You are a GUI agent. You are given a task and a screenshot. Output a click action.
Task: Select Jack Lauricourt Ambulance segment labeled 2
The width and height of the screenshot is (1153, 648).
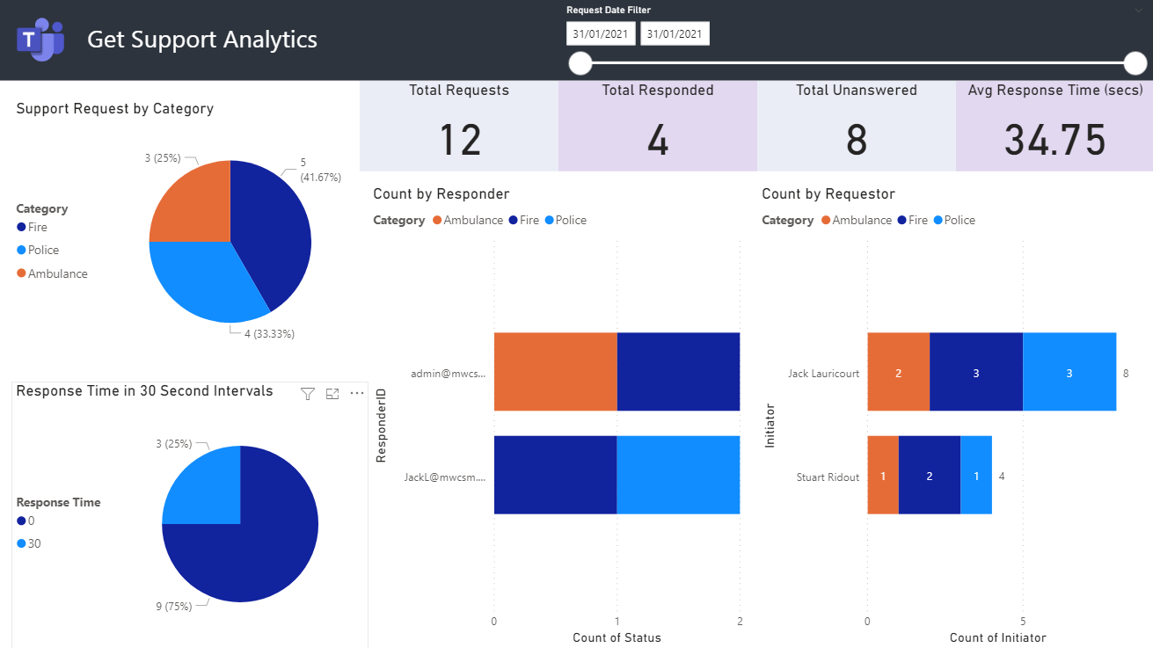898,372
